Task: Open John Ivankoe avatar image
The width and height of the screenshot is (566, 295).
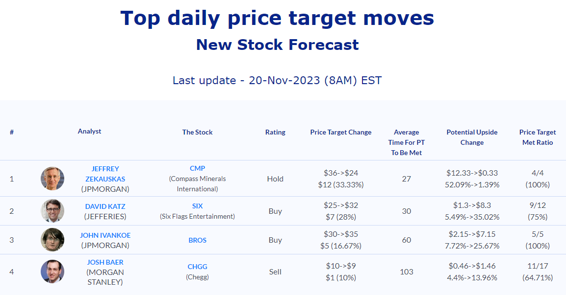Action: pyautogui.click(x=52, y=240)
